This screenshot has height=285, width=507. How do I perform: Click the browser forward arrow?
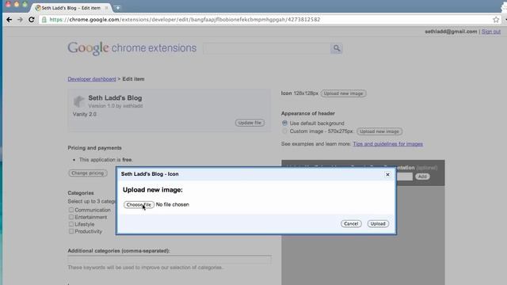click(x=20, y=20)
